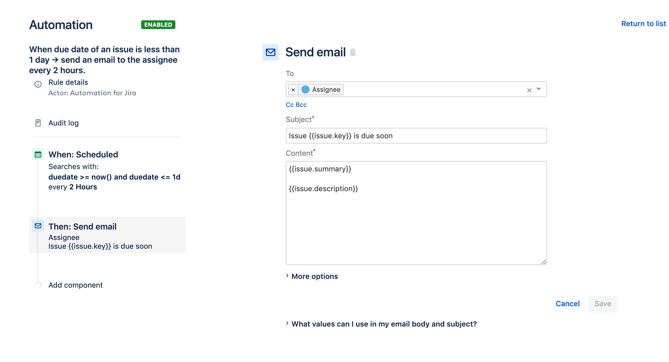
Task: Select the When: Scheduled step
Action: 83,154
